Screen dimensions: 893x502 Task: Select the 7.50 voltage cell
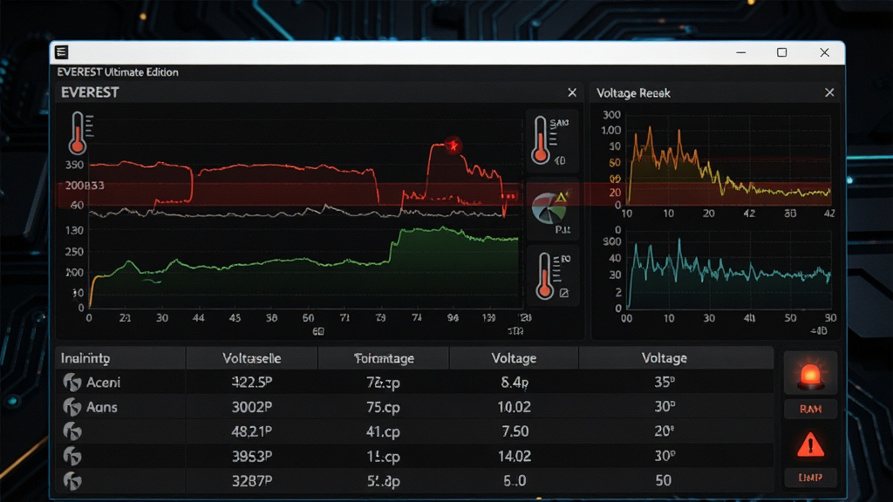pyautogui.click(x=515, y=431)
